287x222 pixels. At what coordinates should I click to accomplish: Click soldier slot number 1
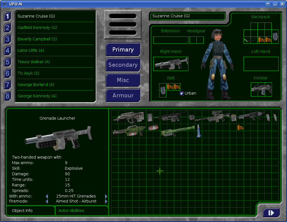pyautogui.click(x=7, y=16)
